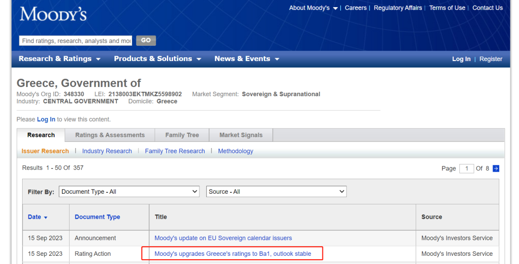Open the About Moody's dropdown

pyautogui.click(x=313, y=8)
